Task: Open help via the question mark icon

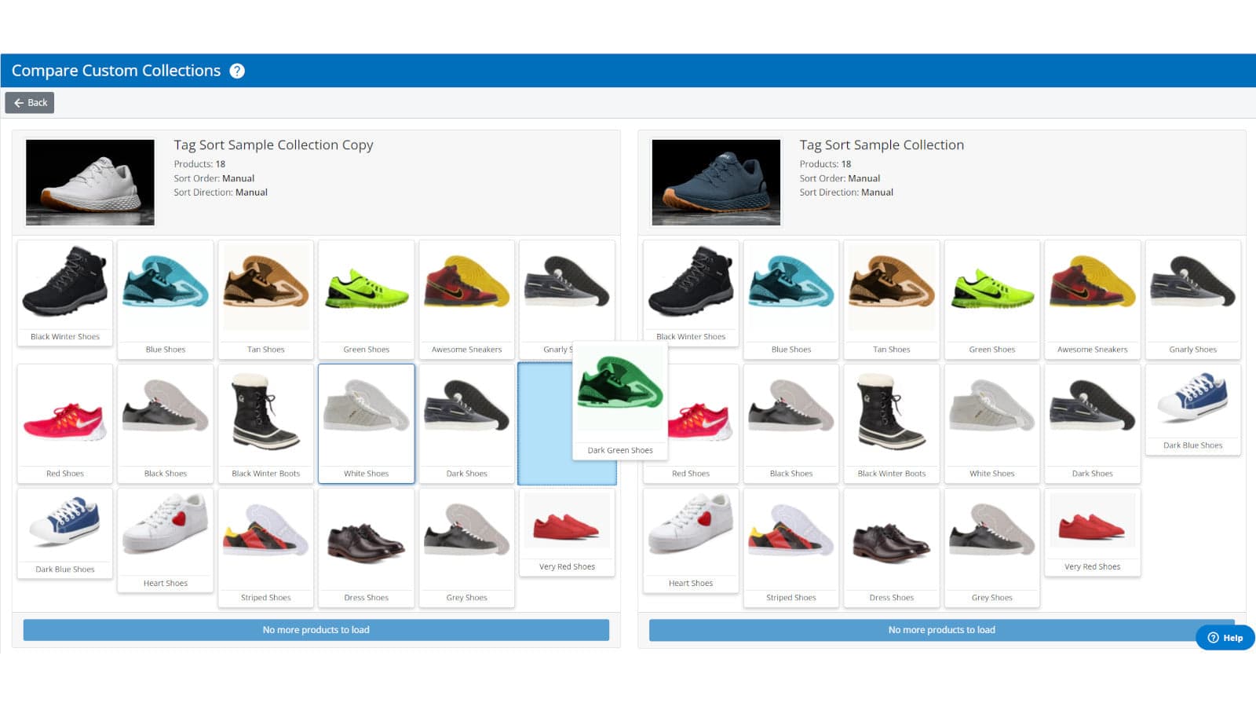Action: pos(236,71)
